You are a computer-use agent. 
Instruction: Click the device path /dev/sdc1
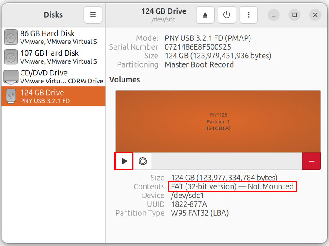pyautogui.click(x=187, y=196)
